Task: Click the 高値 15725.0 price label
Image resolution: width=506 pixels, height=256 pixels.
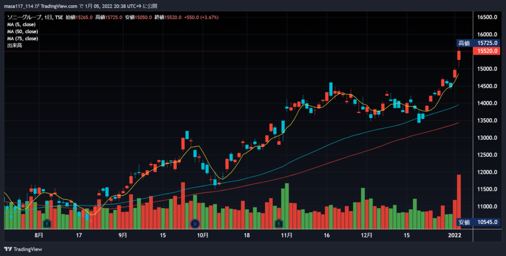Action: pos(478,43)
